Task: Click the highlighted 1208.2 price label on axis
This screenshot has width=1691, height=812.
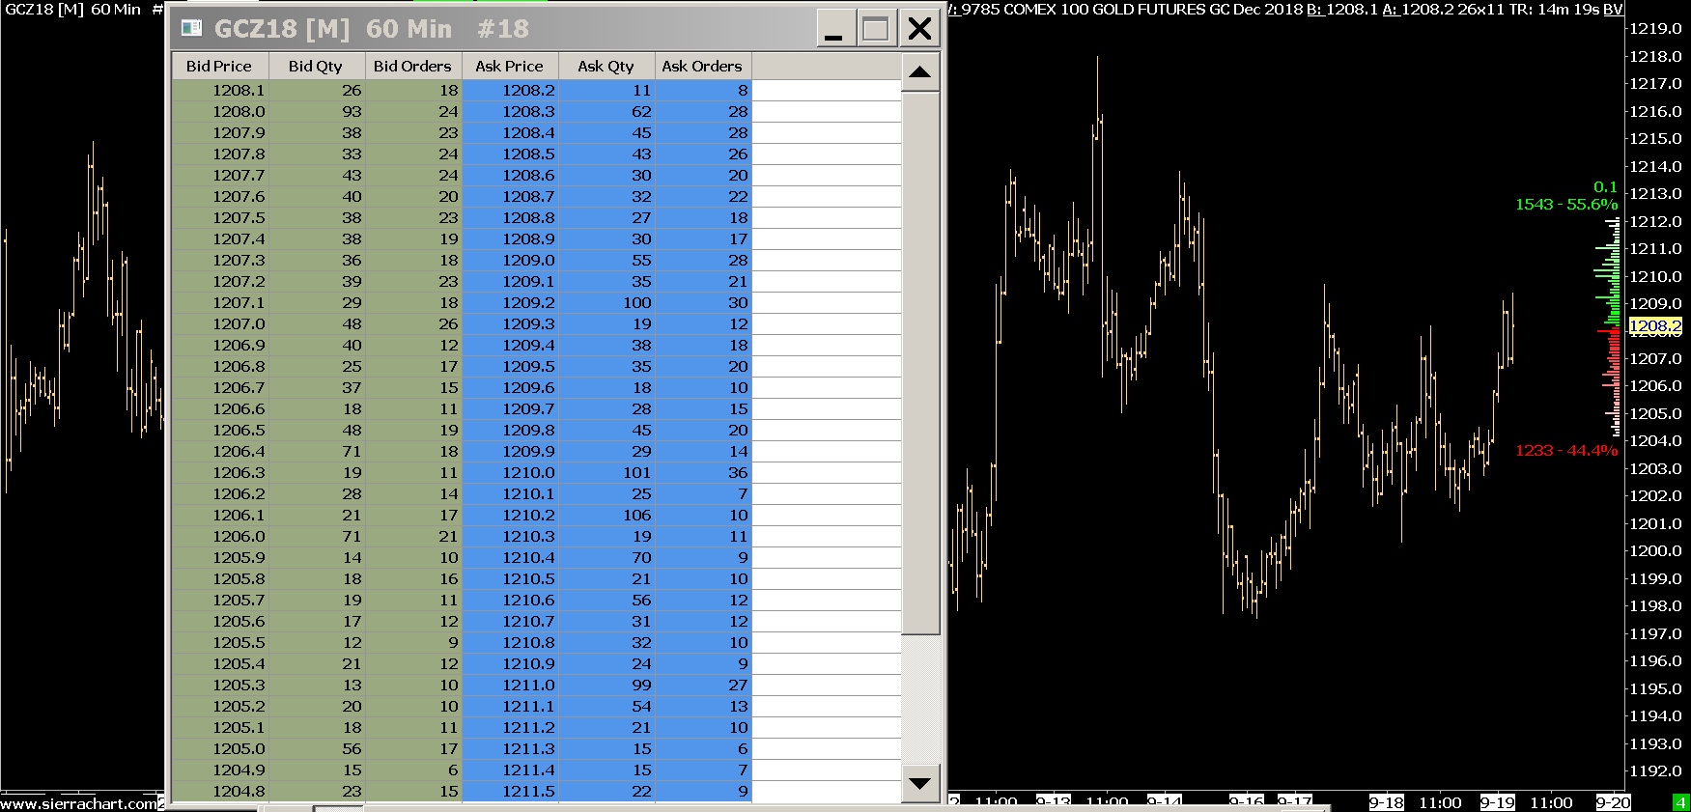Action: coord(1654,326)
